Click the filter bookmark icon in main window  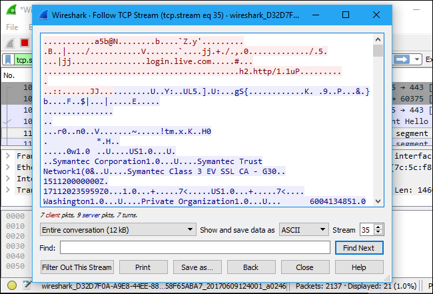coord(8,59)
